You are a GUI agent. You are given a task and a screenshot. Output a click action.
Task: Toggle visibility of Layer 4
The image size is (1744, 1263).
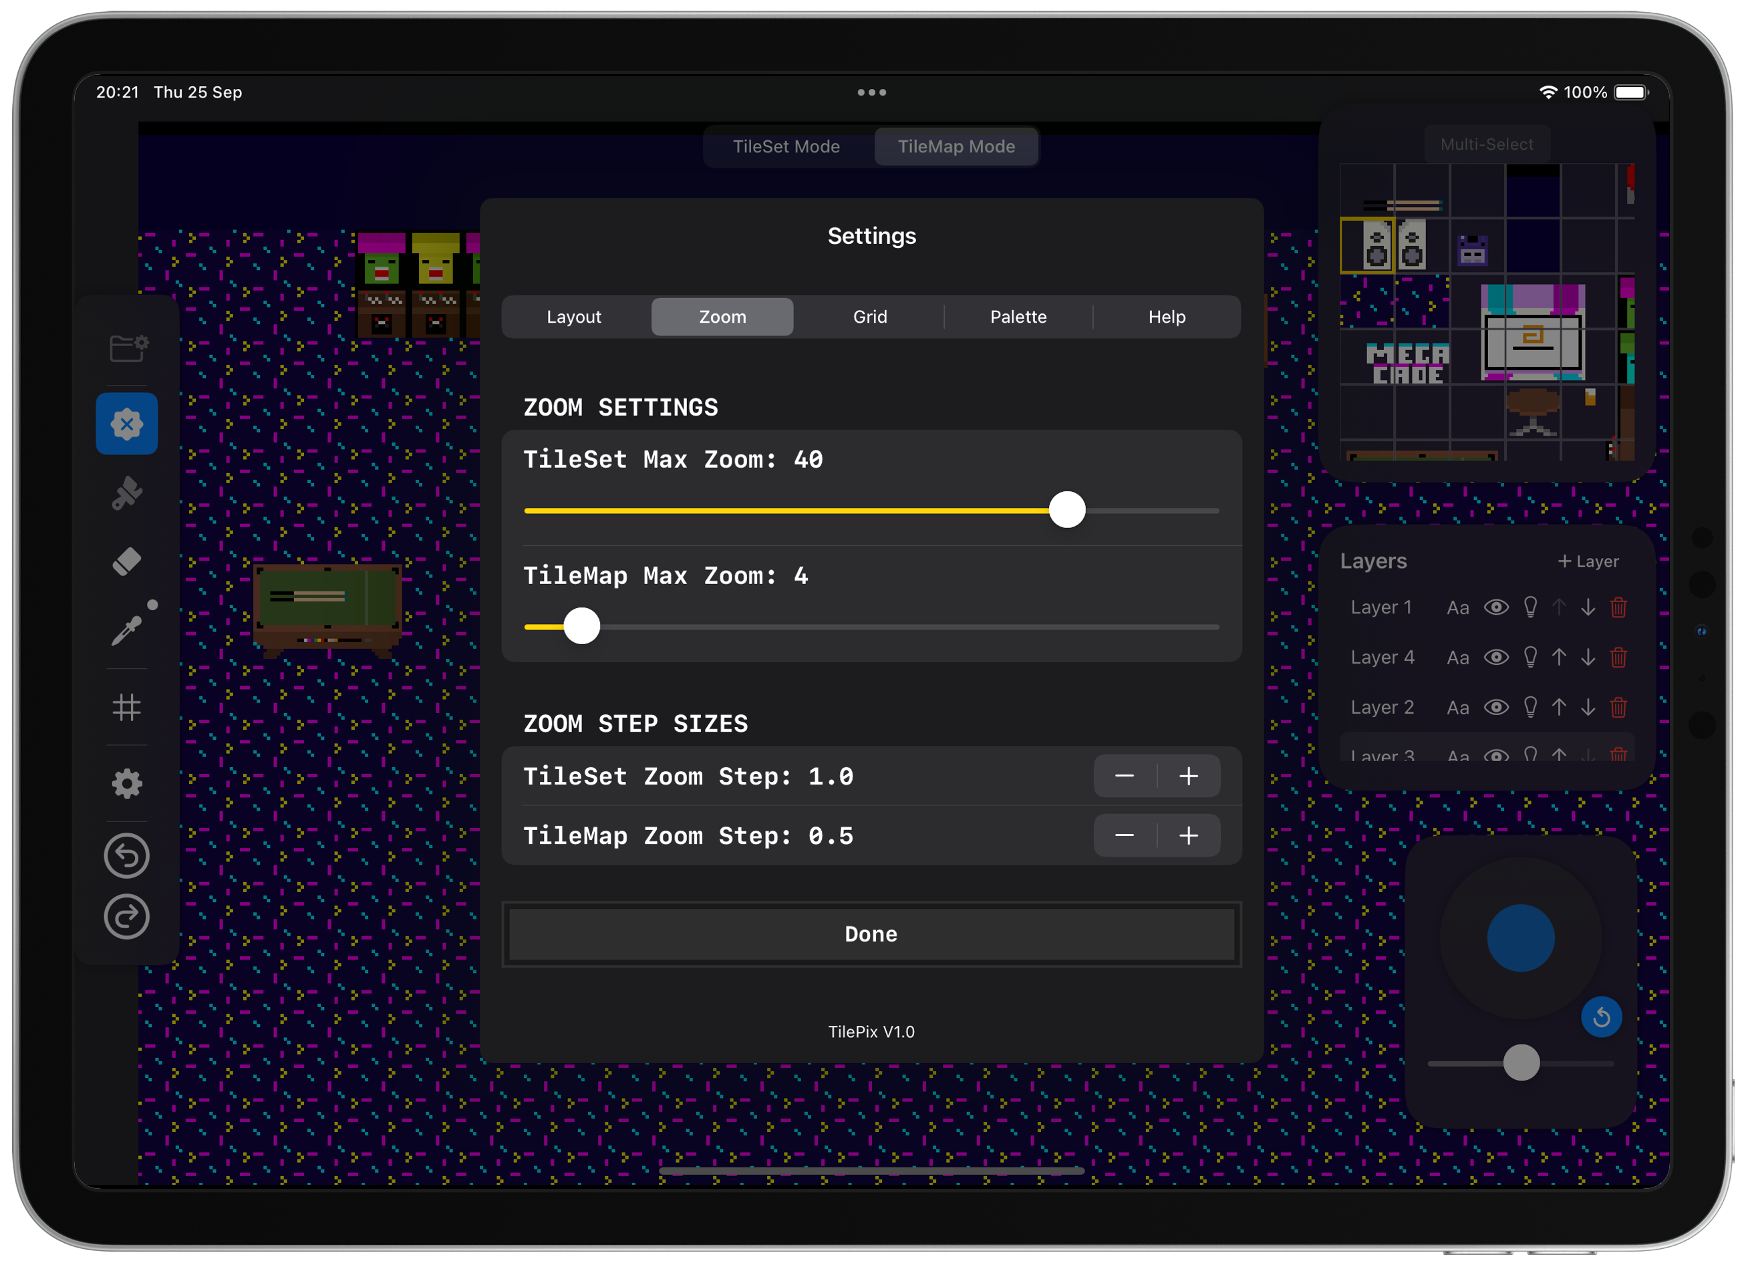[1495, 658]
